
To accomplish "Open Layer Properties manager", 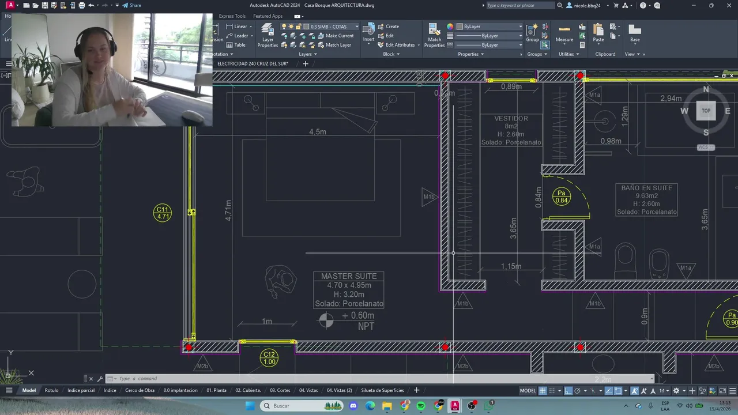I will point(268,35).
